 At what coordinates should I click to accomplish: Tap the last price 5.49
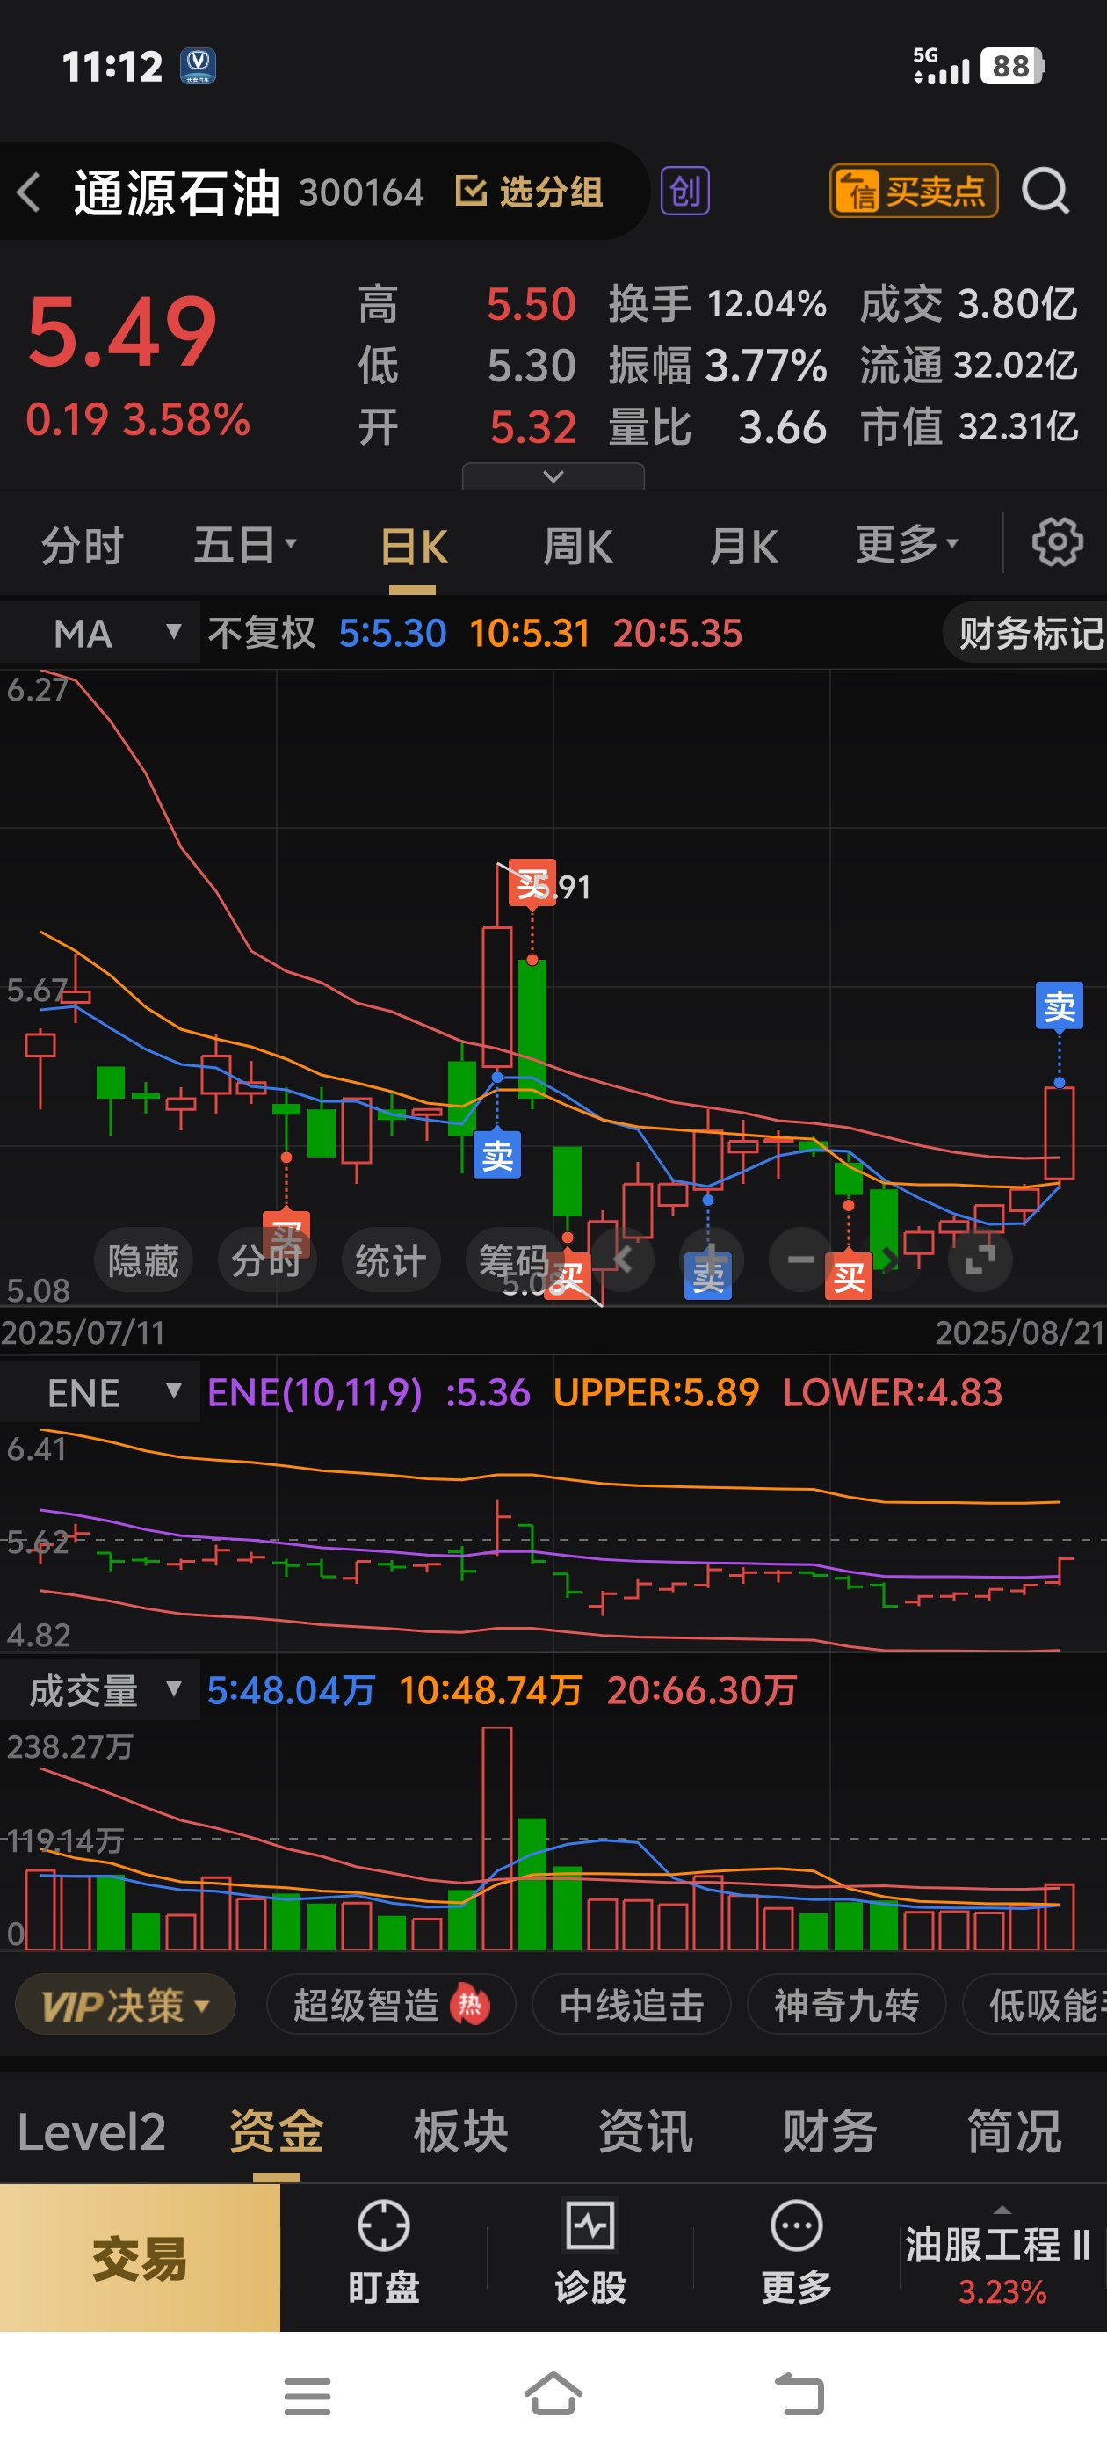122,331
